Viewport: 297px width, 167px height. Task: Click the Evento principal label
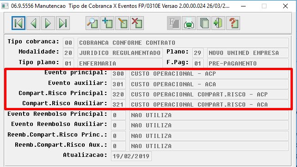pyautogui.click(x=76, y=72)
